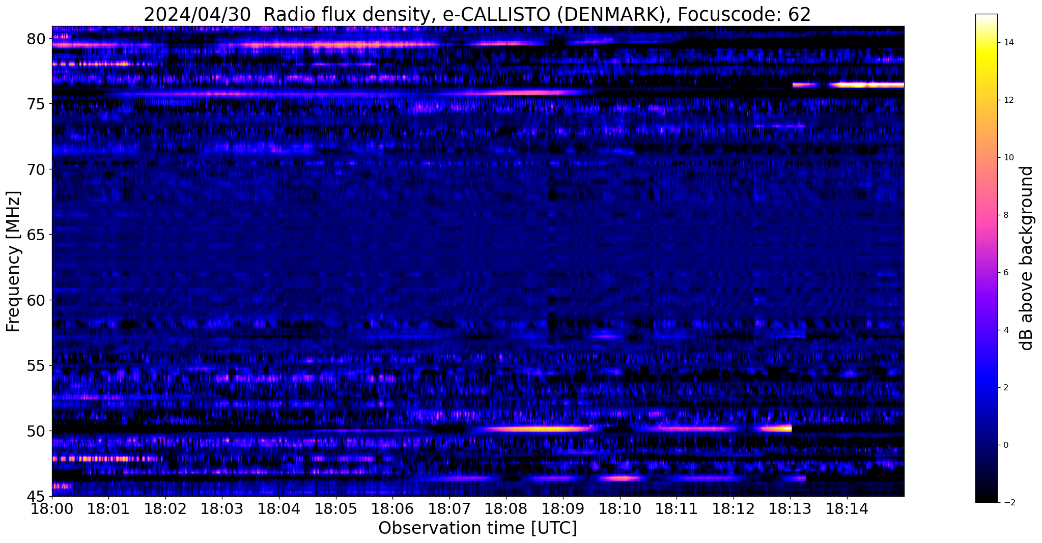The width and height of the screenshot is (1042, 543).
Task: Click the 80 MHz frequency tick label
Action: [x=36, y=39]
